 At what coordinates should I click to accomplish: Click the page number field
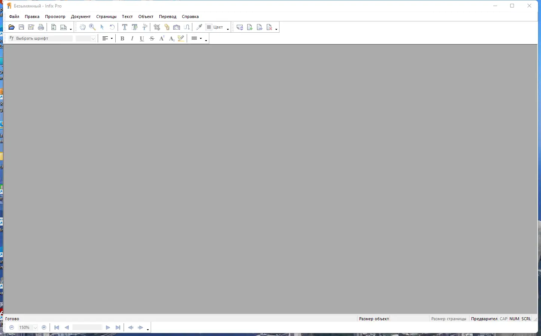[x=88, y=328]
